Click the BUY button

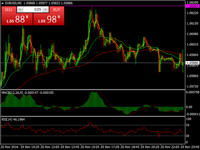tap(57, 10)
